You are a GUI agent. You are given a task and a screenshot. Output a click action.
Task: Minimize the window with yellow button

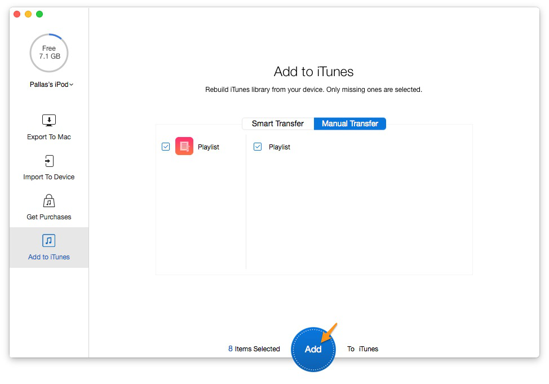click(28, 14)
